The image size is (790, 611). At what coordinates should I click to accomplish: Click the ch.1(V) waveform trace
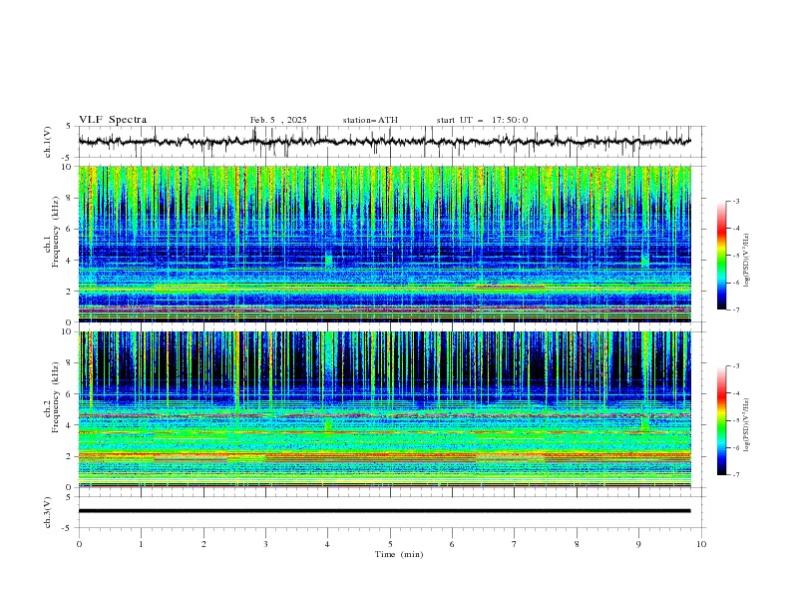pos(384,142)
